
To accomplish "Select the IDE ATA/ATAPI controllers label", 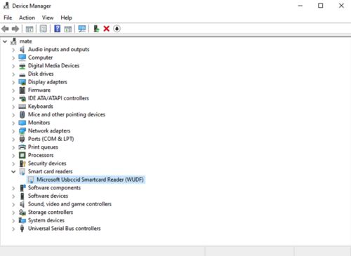I will pyautogui.click(x=58, y=98).
